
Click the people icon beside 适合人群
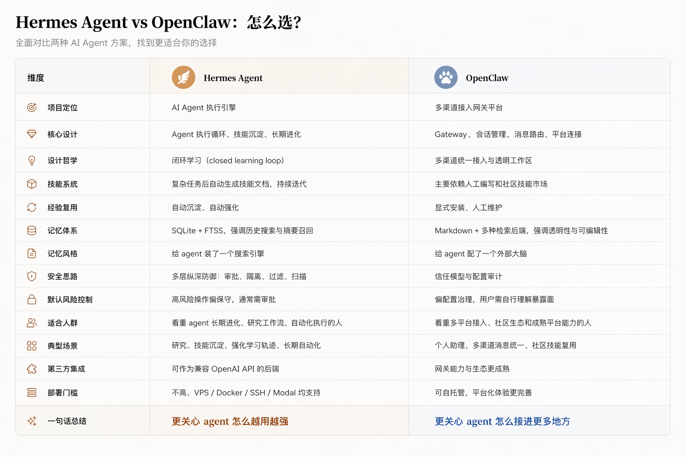coord(32,323)
